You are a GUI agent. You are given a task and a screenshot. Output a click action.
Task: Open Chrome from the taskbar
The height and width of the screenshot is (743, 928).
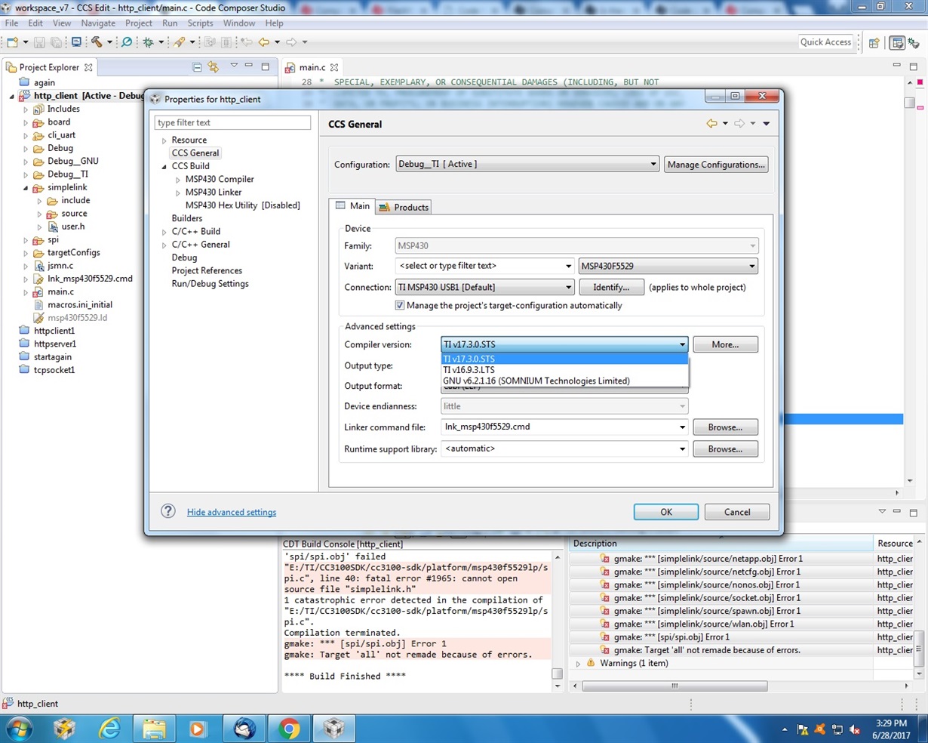289,729
